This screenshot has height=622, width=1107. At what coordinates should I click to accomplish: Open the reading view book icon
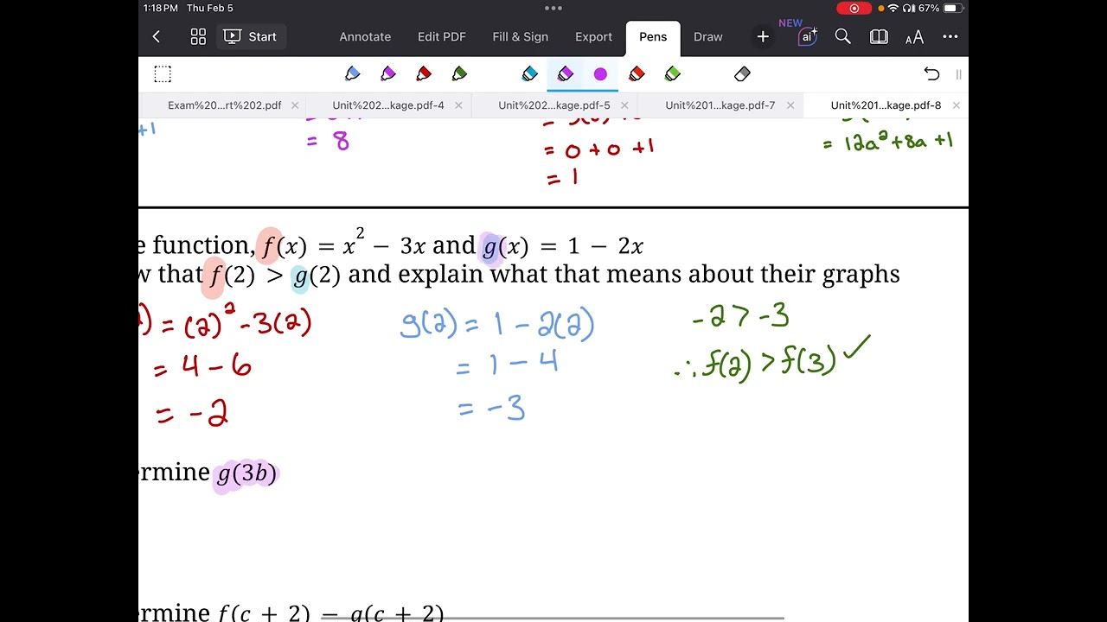(x=879, y=36)
